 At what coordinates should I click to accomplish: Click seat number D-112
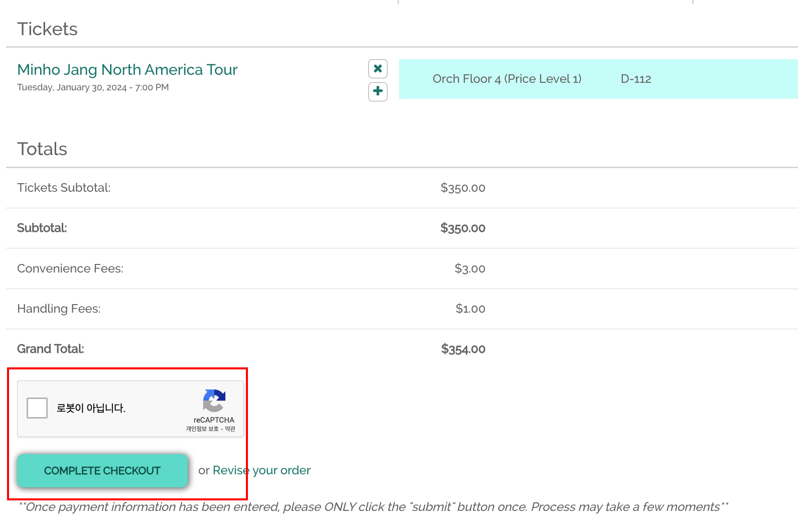coord(636,79)
